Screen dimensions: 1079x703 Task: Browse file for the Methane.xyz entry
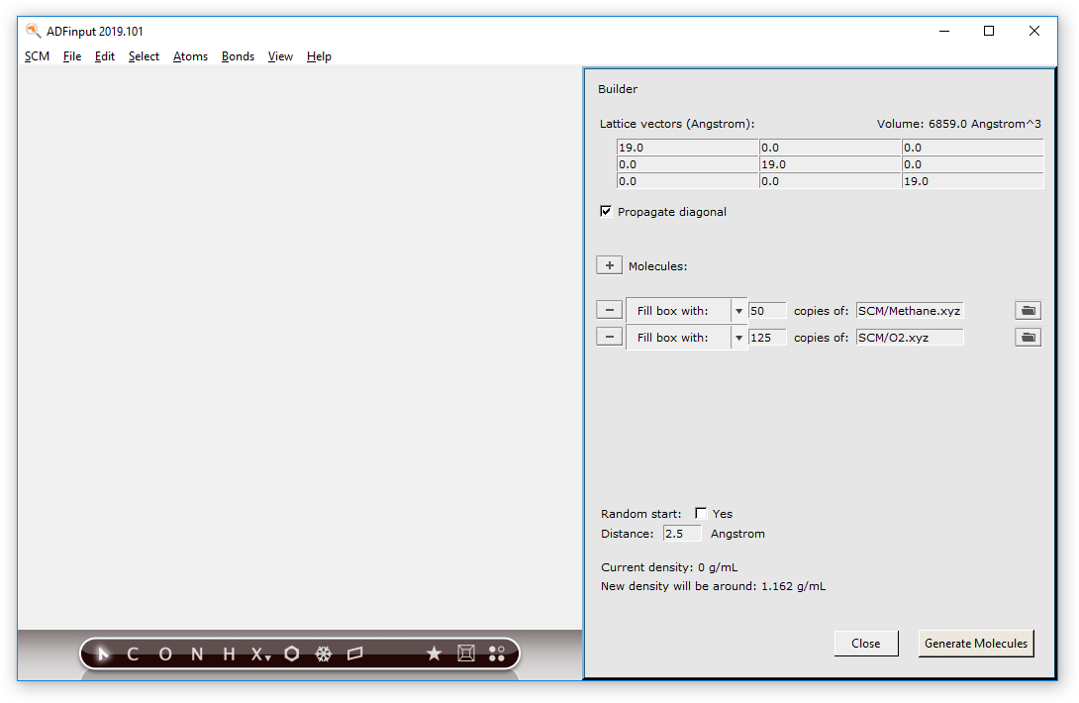(x=1029, y=311)
